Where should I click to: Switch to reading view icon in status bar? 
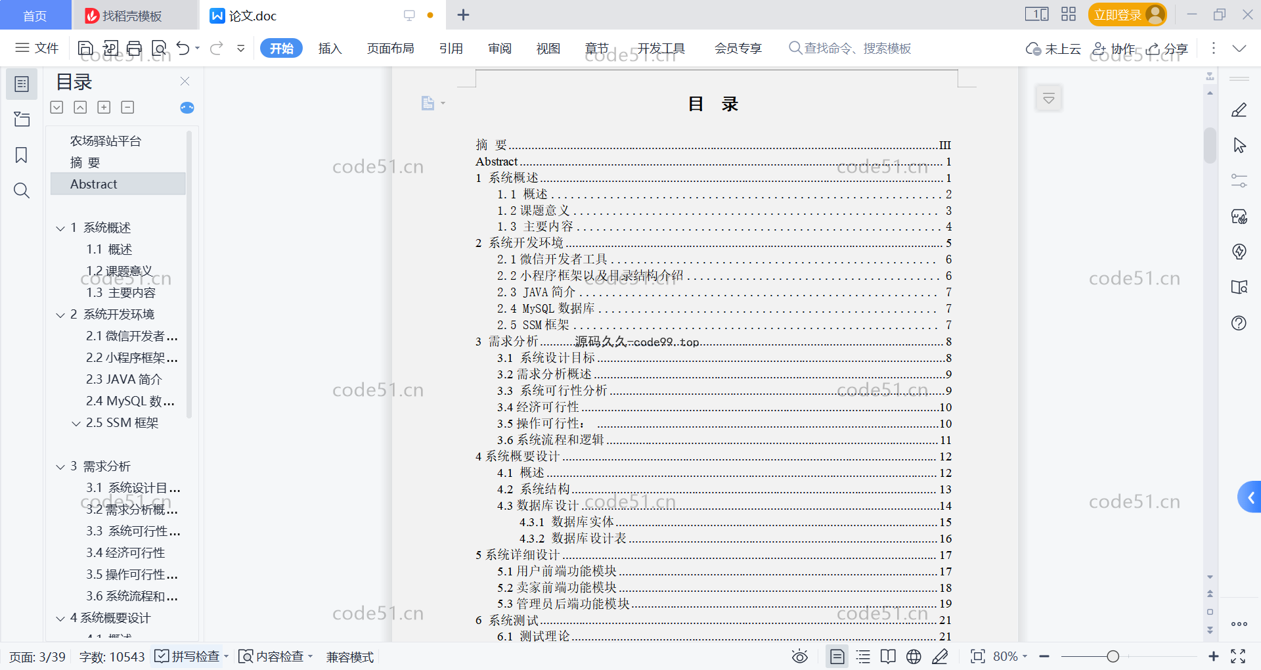(888, 657)
